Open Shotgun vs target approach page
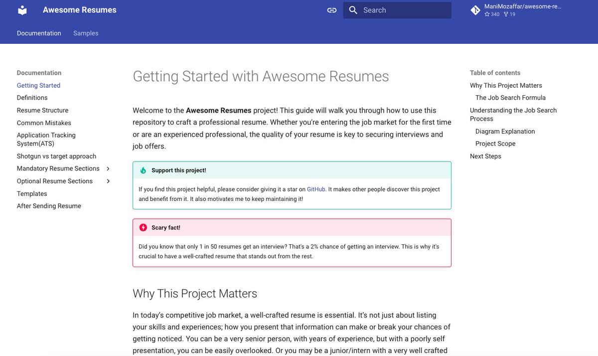Image resolution: width=598 pixels, height=356 pixels. click(56, 156)
